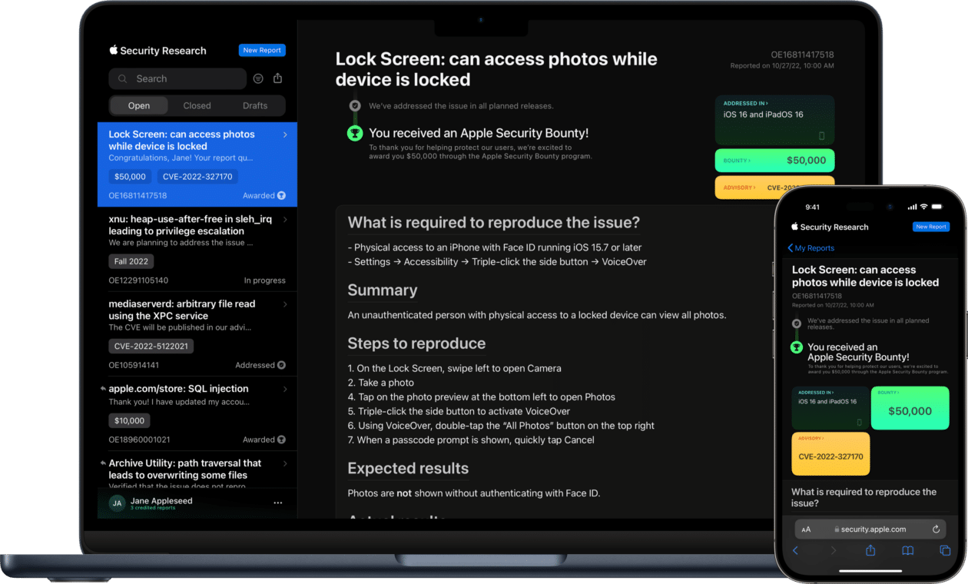Tap the AA text-size icon in the address bar
Image resolution: width=968 pixels, height=584 pixels.
[806, 529]
